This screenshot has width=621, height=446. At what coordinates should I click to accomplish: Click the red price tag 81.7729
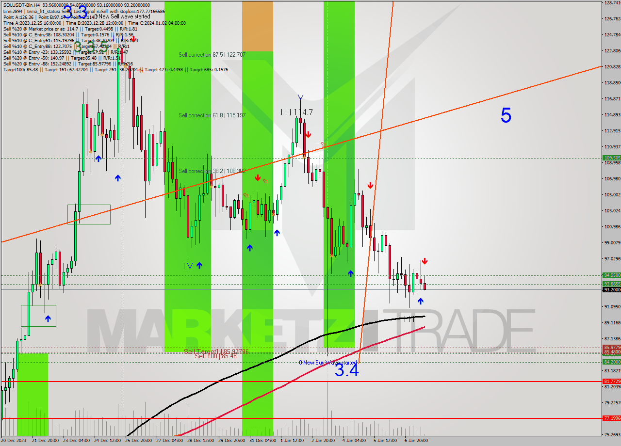pyautogui.click(x=611, y=381)
